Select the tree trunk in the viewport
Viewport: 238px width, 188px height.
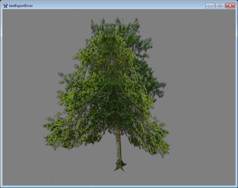tap(118, 143)
